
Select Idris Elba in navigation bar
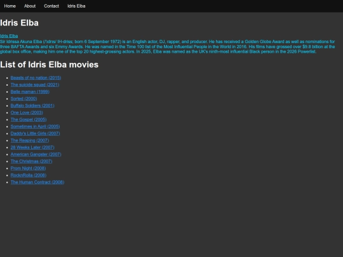pyautogui.click(x=76, y=6)
